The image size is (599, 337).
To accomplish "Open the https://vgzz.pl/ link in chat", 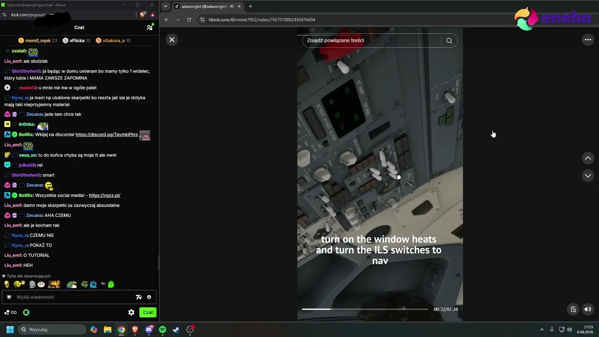I will coord(104,195).
